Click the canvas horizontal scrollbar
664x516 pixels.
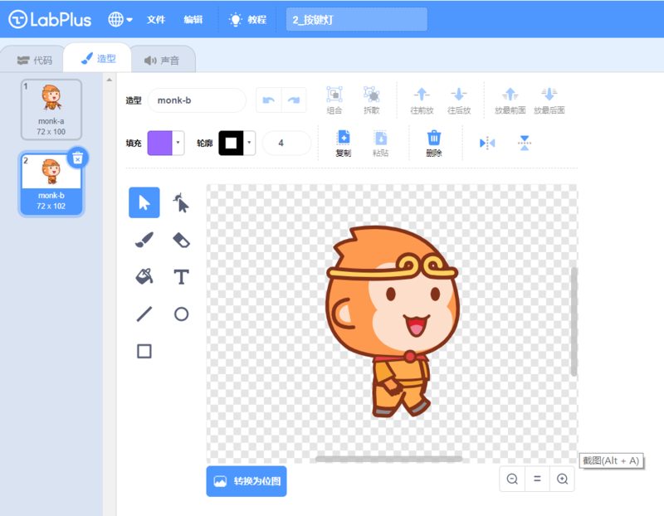(388, 459)
